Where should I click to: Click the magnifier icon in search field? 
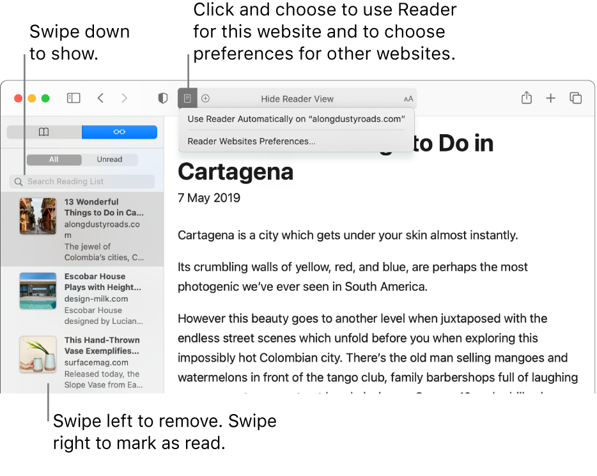click(19, 182)
